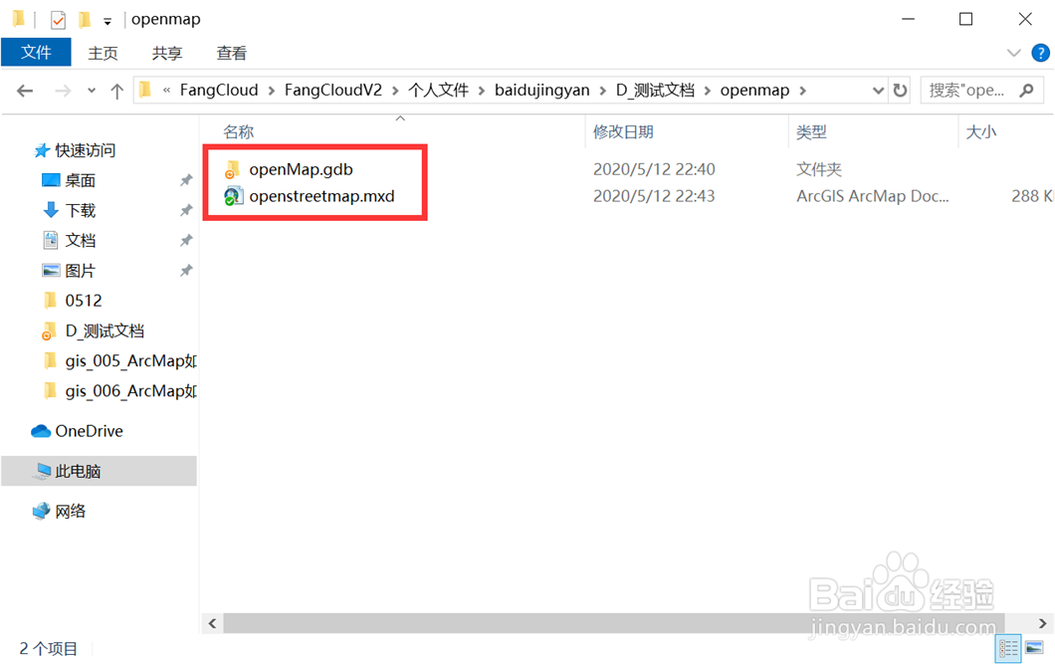1055x664 pixels.
Task: Select FangCloud in the address path
Action: coord(219,91)
